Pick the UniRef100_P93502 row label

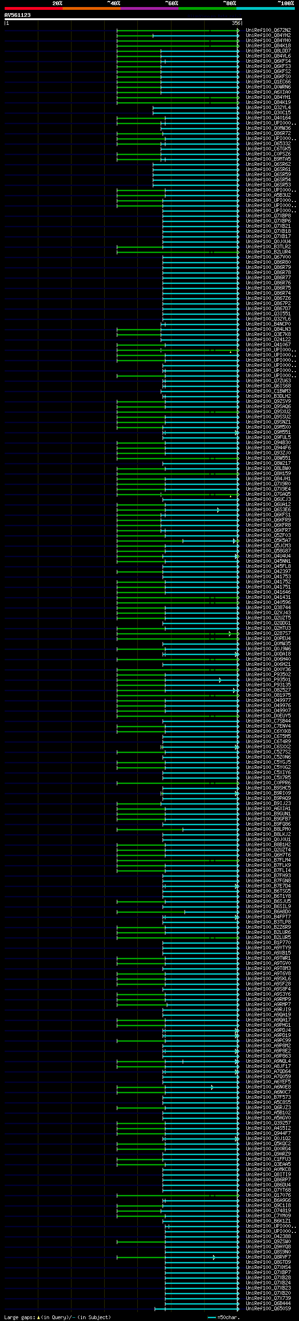[268, 674]
